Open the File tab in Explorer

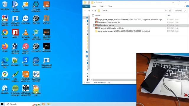coord(86,6)
